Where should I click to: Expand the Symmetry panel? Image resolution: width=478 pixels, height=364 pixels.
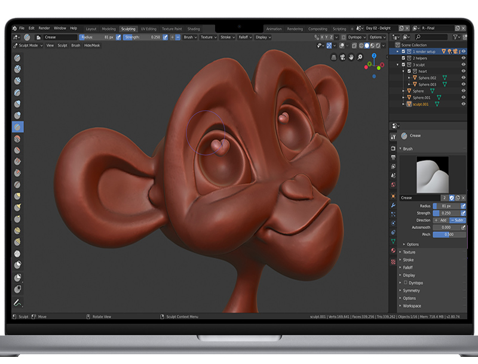coord(411,291)
